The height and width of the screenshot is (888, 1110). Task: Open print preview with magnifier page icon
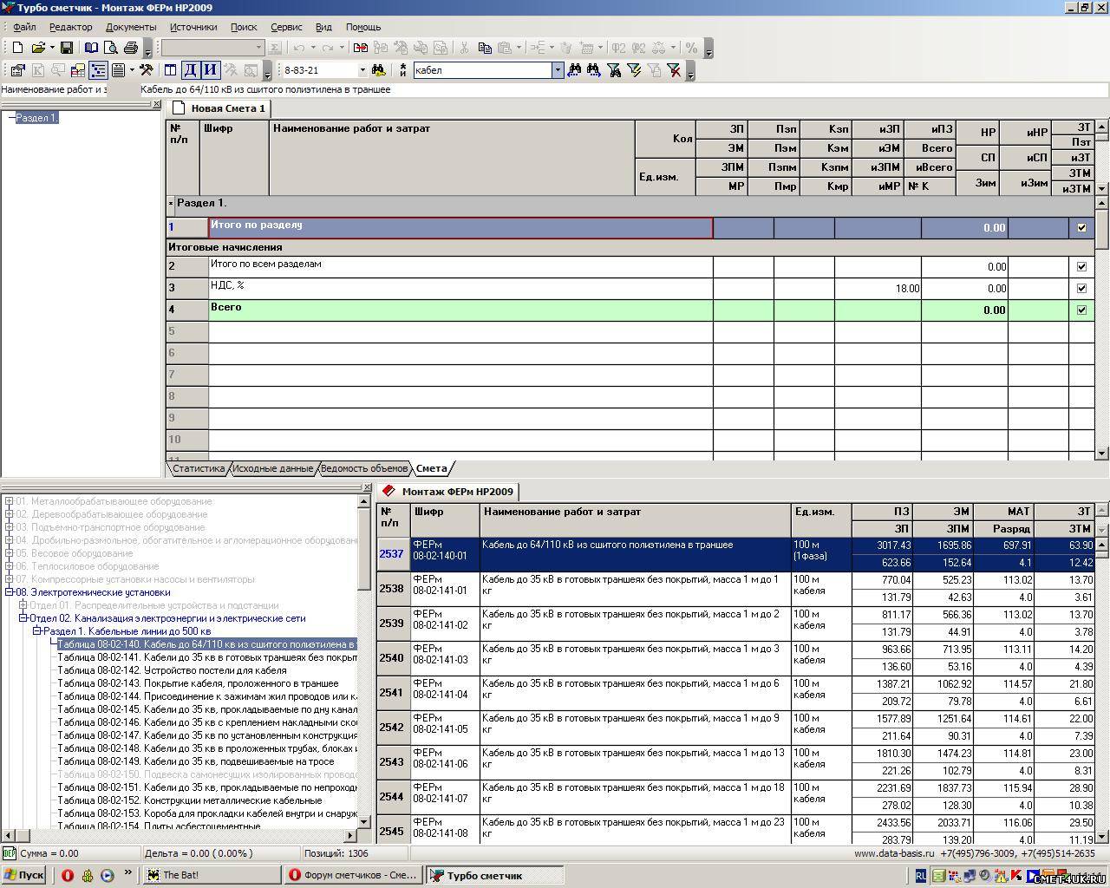pyautogui.click(x=111, y=48)
